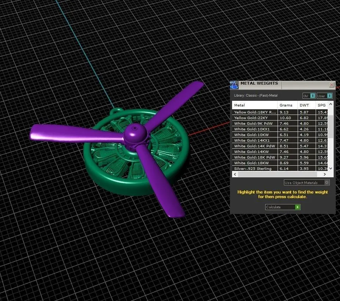The image size is (340, 301).
Task: Click the metal list scroll down arrow
Action: [x=331, y=168]
